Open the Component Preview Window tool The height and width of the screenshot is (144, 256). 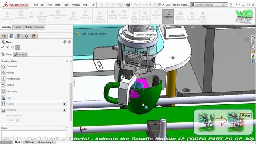pos(41,17)
